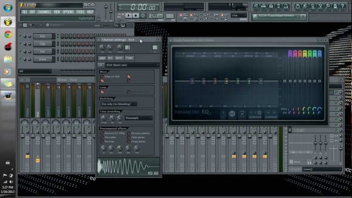
Task: Switch to the MISC tab in Channel settings
Action: point(119,58)
